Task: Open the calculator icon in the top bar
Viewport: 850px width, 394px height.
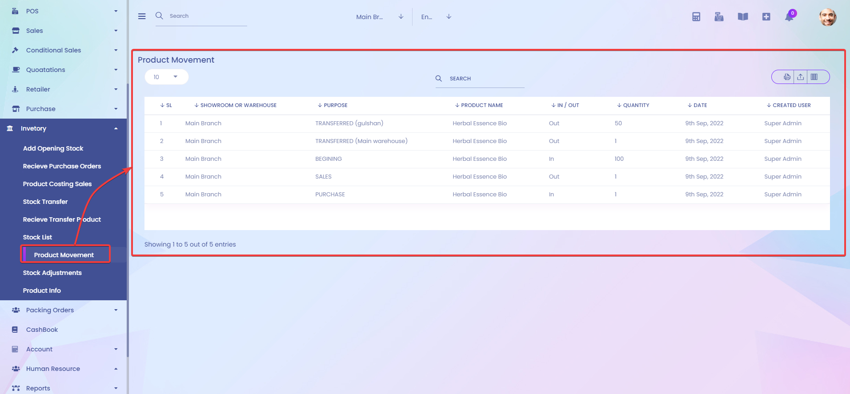Action: click(696, 17)
